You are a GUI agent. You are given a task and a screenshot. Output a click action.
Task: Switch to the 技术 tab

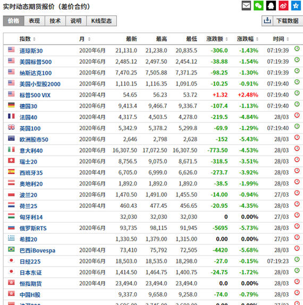point(55,21)
